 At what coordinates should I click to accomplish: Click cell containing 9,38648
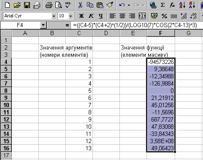pos(161,69)
